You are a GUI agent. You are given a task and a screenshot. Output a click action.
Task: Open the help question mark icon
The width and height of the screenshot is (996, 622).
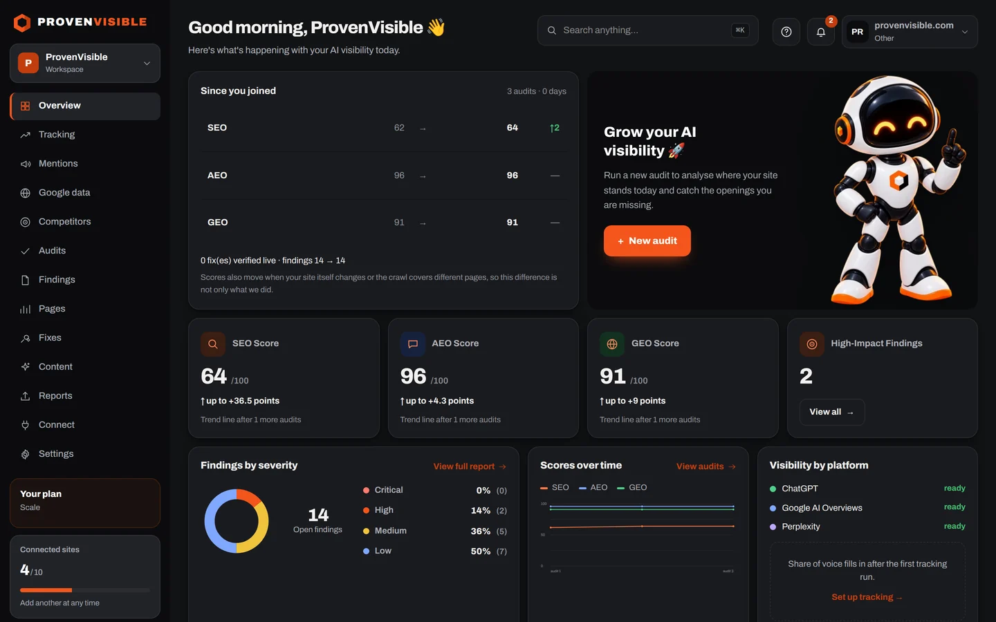pyautogui.click(x=786, y=32)
